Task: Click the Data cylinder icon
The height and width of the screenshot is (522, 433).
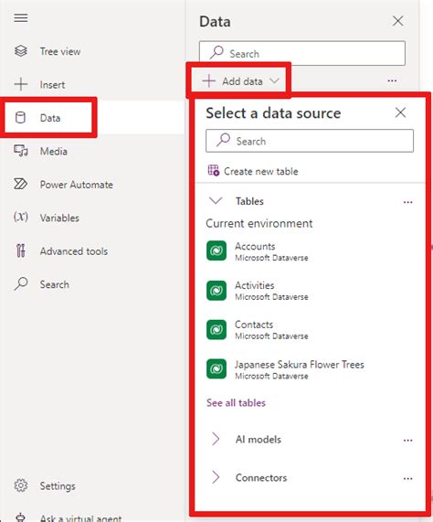Action: [20, 118]
